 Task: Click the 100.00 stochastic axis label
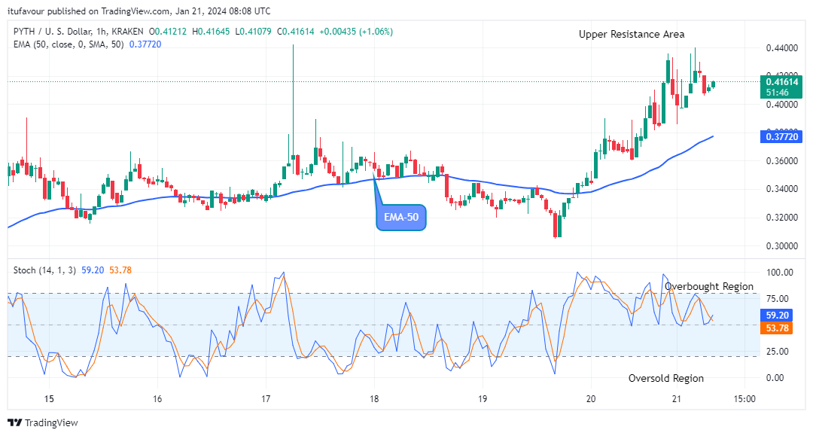pos(779,273)
